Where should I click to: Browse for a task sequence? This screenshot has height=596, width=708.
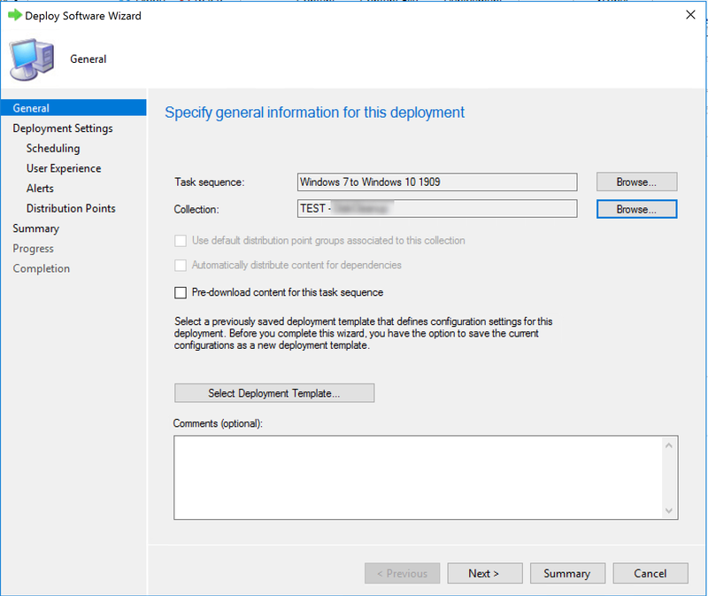coord(636,182)
